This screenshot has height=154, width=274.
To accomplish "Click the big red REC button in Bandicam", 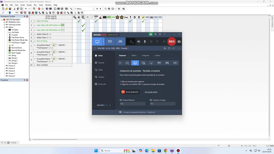I will (172, 42).
